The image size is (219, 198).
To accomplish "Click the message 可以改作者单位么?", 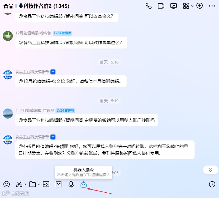I will tap(71, 43).
